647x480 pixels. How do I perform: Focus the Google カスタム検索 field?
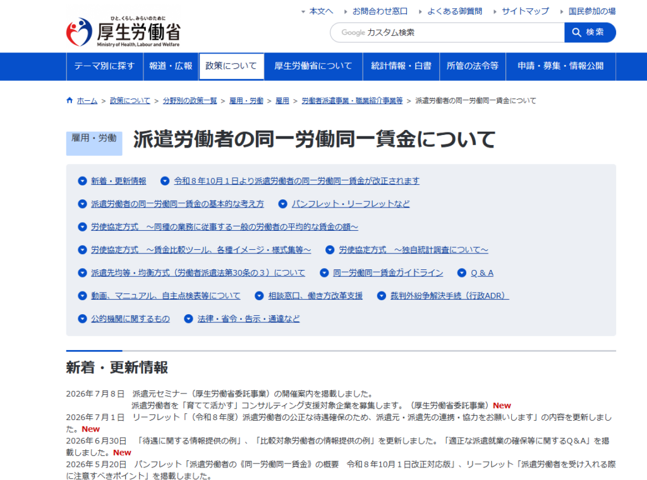(x=447, y=33)
